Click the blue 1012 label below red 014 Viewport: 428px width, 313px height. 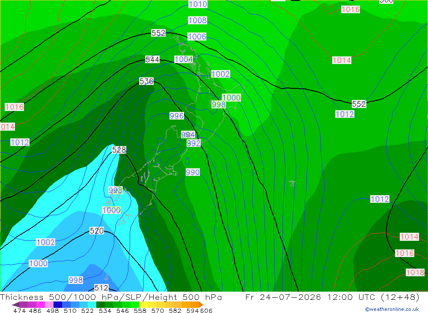coord(20,142)
